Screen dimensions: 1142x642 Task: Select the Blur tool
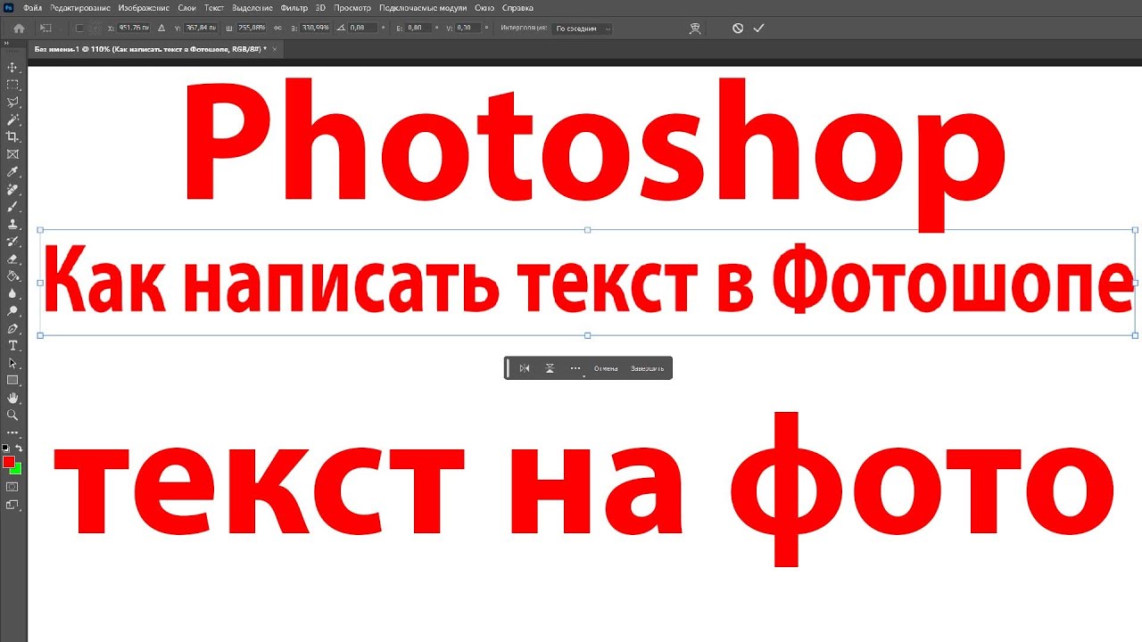[x=12, y=292]
